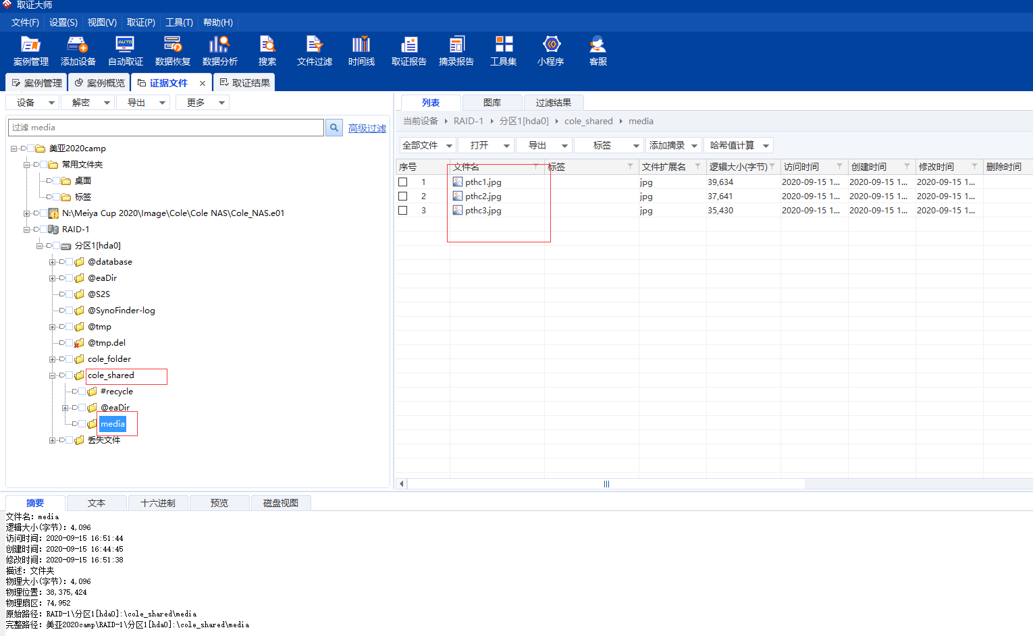The image size is (1033, 636).
Task: Check the box for pthc1.jpg
Action: [x=403, y=182]
